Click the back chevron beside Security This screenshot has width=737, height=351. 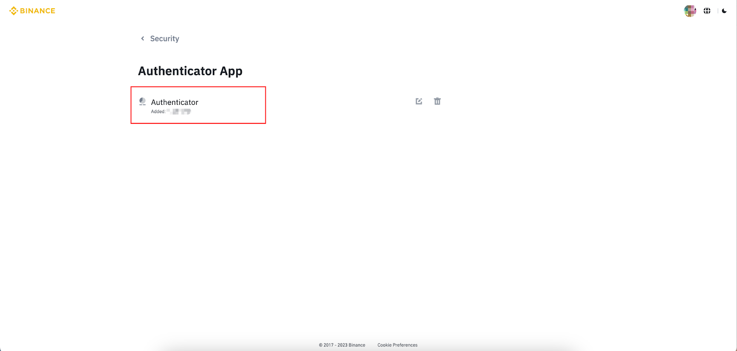pos(142,39)
